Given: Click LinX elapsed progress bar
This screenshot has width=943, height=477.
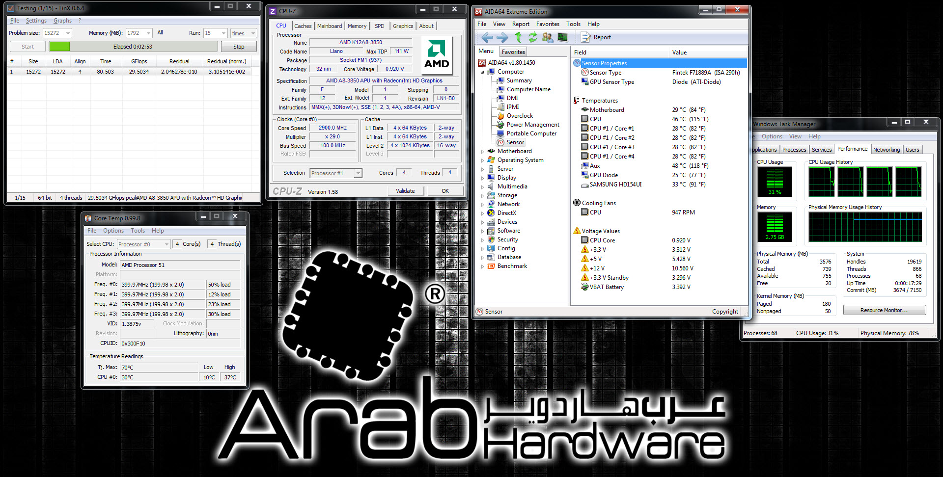Looking at the screenshot, I should [133, 47].
